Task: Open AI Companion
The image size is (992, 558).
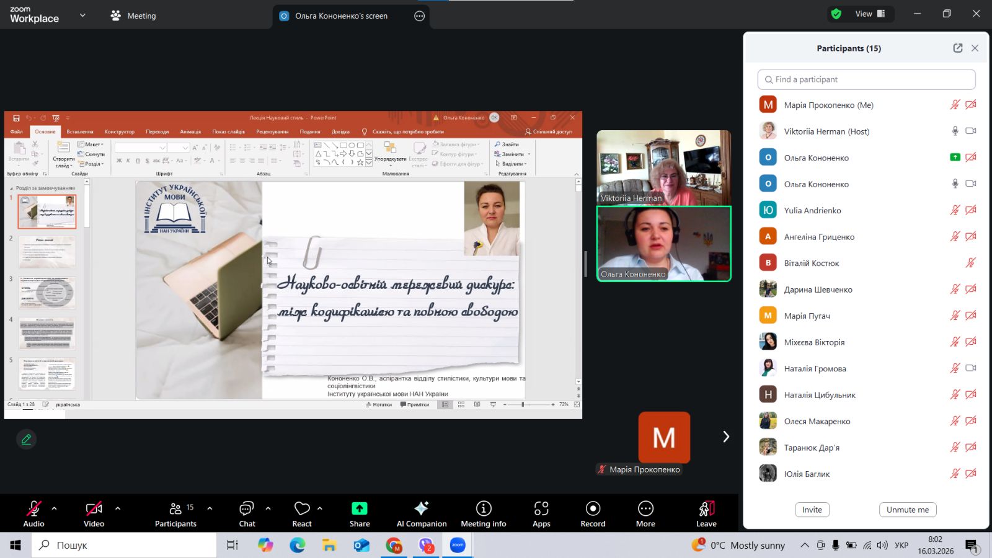Action: pos(422,513)
